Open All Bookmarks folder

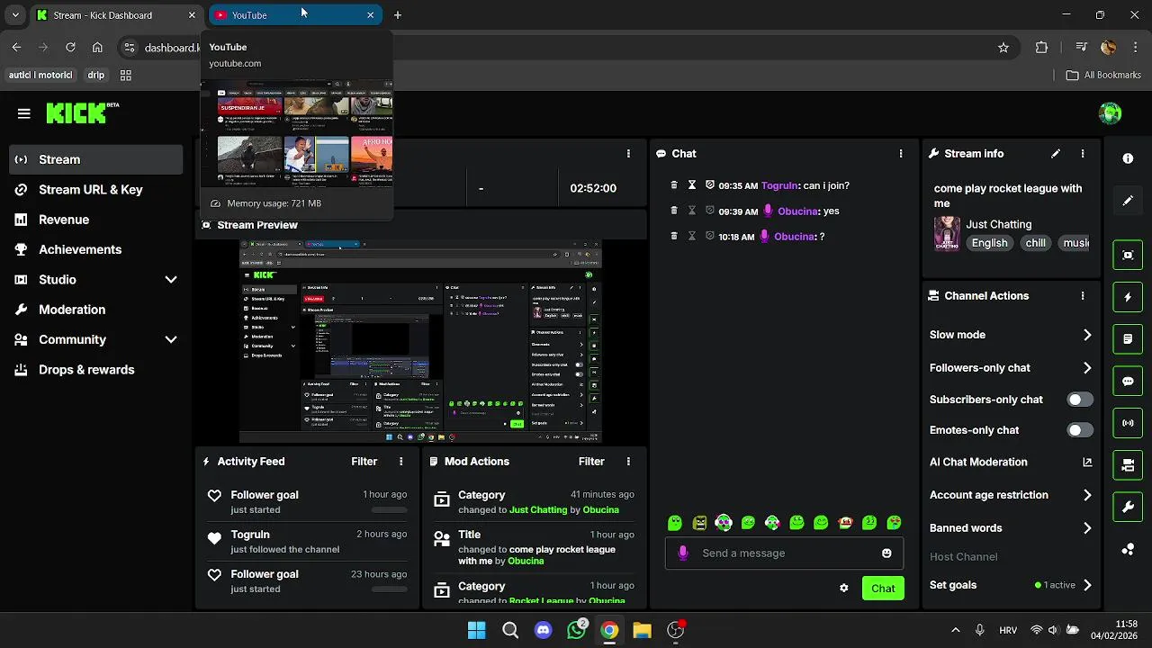click(x=1103, y=76)
